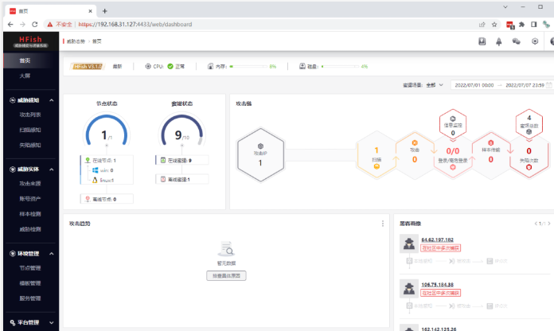
Task: Open 服务管理 in the sidebar
Action: (30, 298)
